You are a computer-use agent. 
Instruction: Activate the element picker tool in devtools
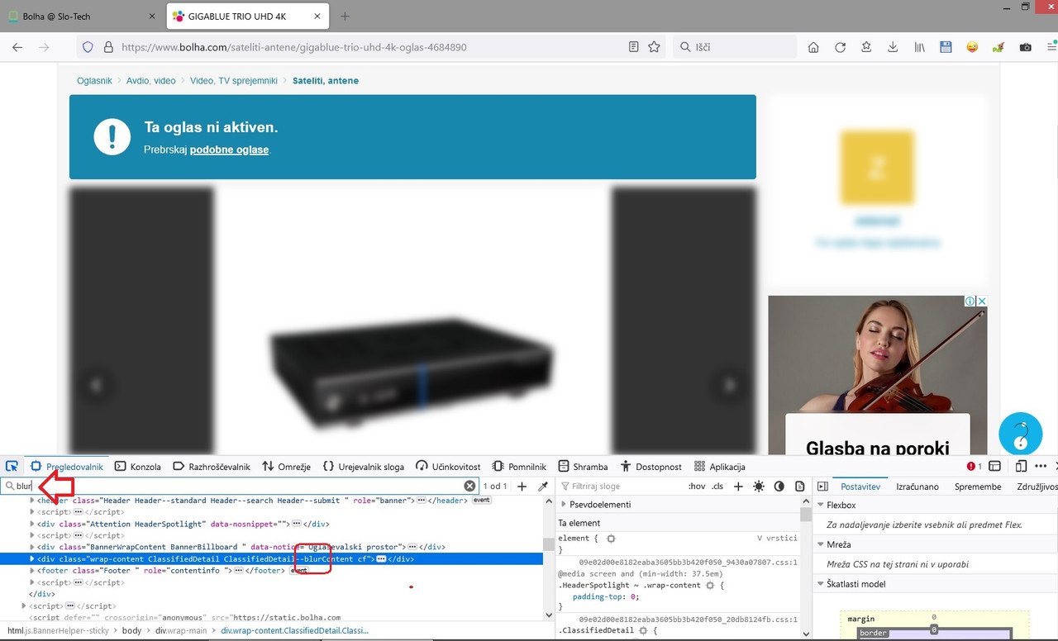click(12, 467)
